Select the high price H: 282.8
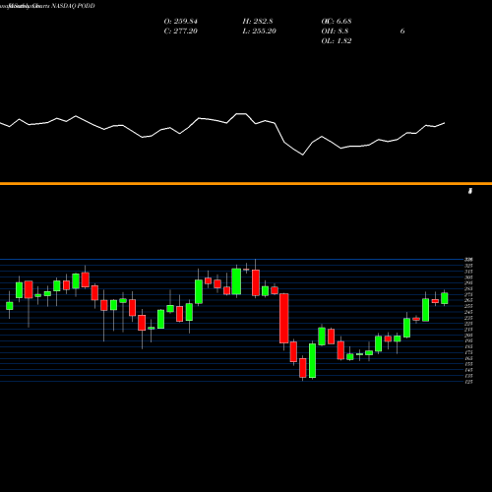Screen dimensions: 492x492 [x=258, y=22]
